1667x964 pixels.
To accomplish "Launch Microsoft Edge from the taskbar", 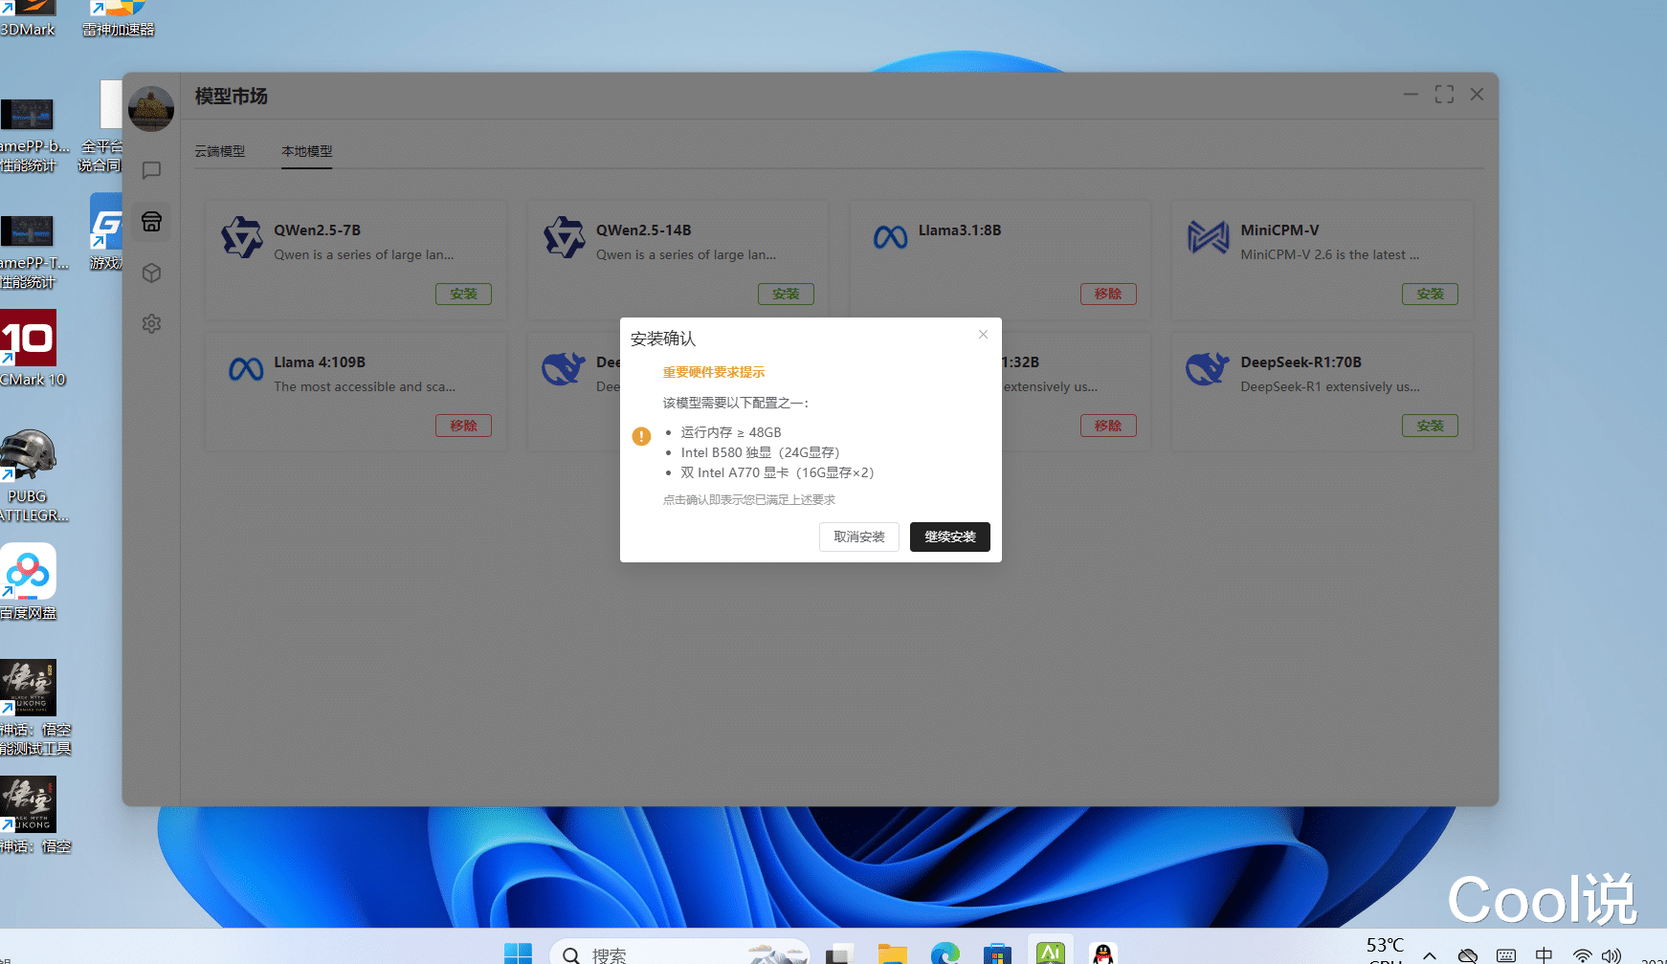I will [945, 953].
